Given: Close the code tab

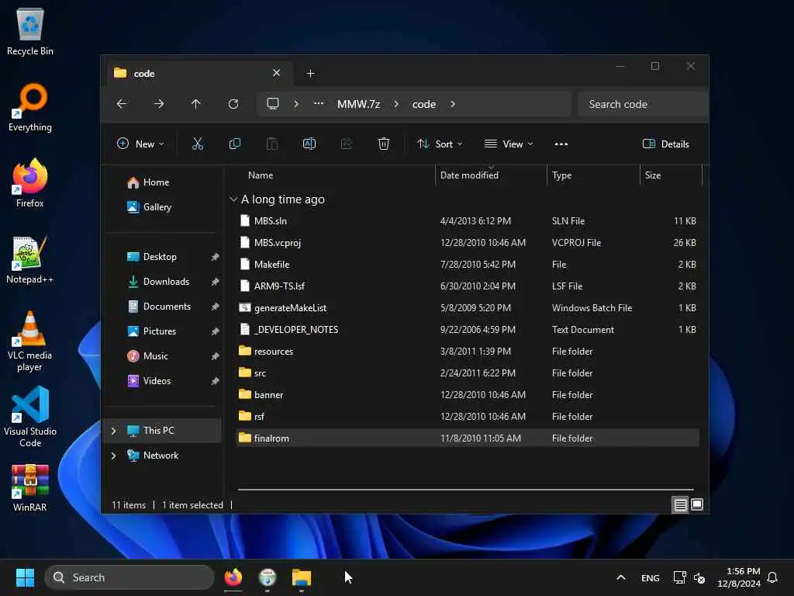Looking at the screenshot, I should pos(277,73).
